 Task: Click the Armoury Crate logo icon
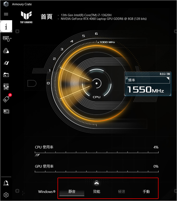(x=6, y=4)
